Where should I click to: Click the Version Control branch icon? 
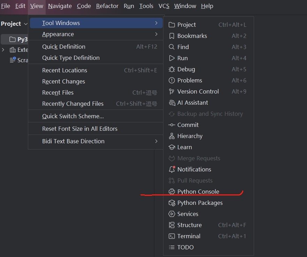click(171, 91)
